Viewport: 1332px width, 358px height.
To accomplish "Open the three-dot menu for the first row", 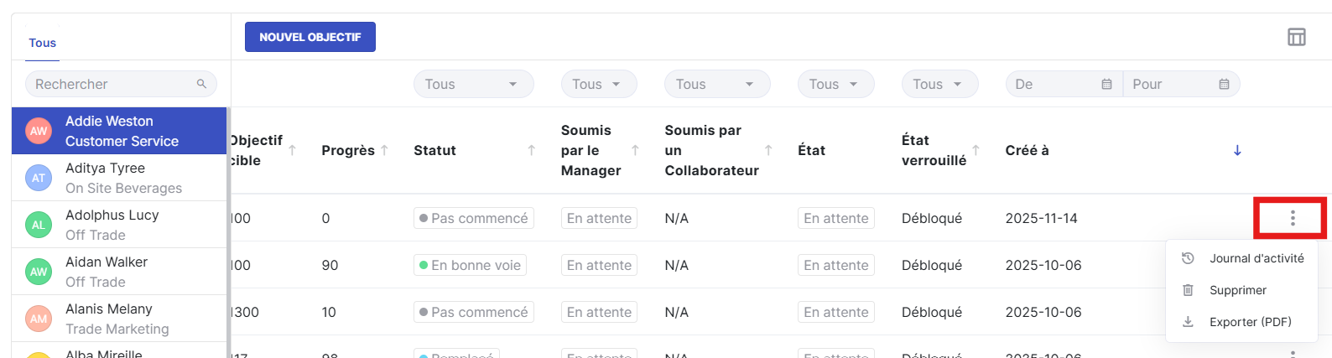I will click(x=1293, y=218).
